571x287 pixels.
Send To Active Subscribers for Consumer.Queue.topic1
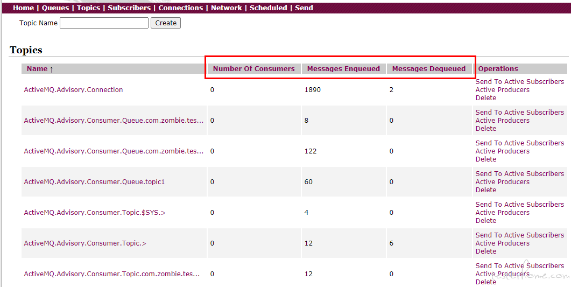520,173
